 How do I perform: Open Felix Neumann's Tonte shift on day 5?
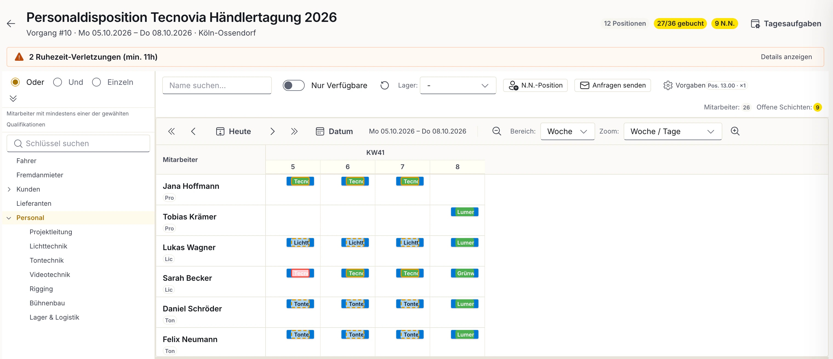pyautogui.click(x=300, y=335)
